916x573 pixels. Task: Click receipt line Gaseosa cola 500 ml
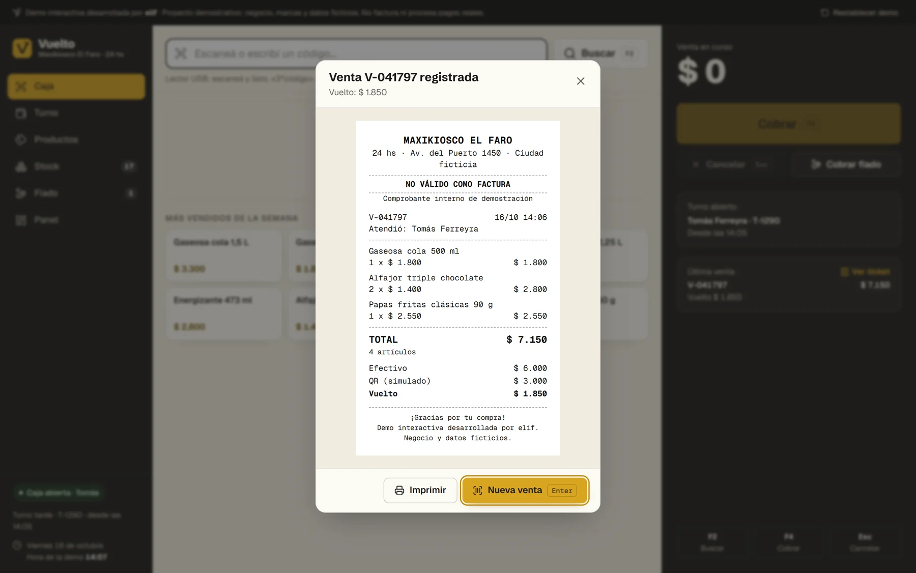click(458, 257)
